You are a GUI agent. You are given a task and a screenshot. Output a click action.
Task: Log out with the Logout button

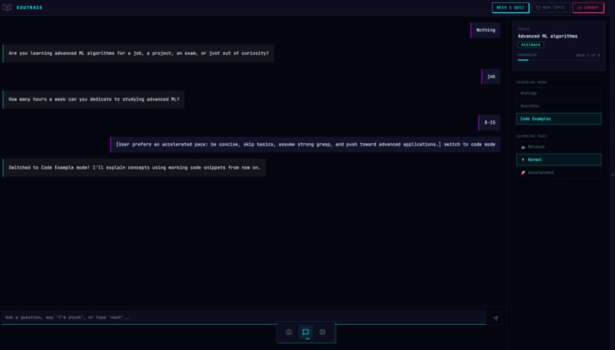(x=588, y=8)
